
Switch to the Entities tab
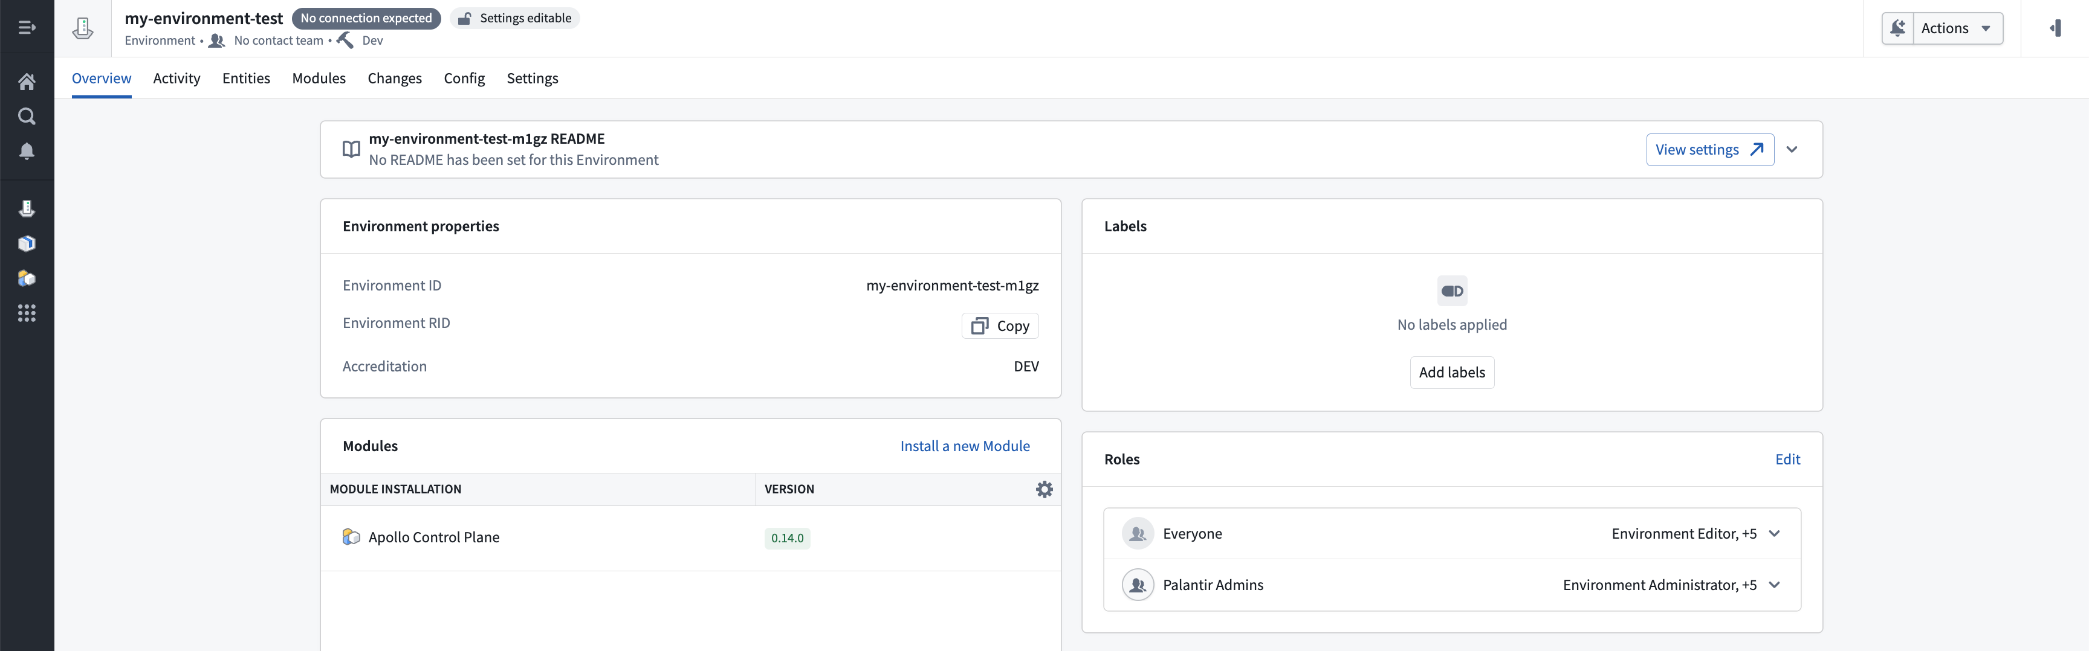(247, 79)
